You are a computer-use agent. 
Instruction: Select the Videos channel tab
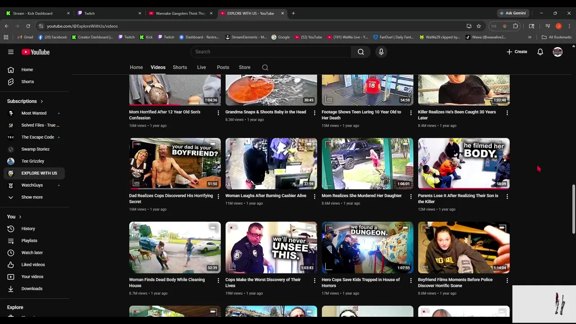point(158,67)
